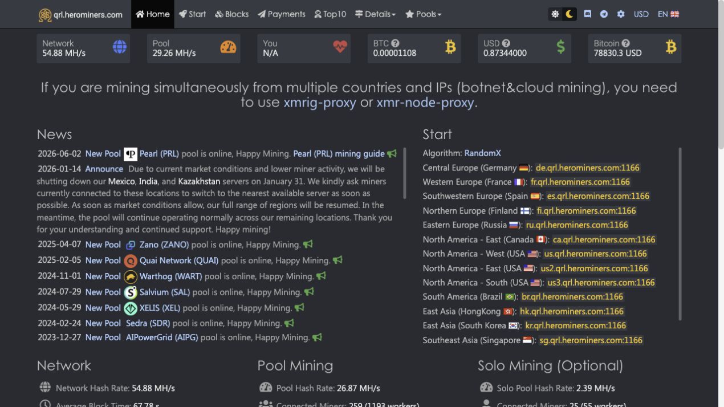Viewport: 724px width, 407px height.
Task: Switch to dark mode moon icon
Action: pyautogui.click(x=569, y=14)
